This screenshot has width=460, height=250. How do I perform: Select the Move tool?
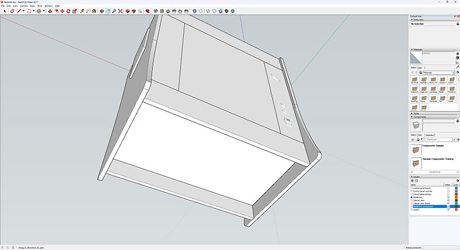point(62,11)
